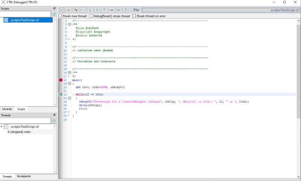Click the step into arrow-down icon
The height and width of the screenshot is (181, 301).
(97, 10)
